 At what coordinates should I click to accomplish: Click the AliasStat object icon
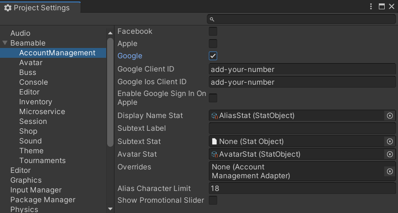pyautogui.click(x=214, y=116)
